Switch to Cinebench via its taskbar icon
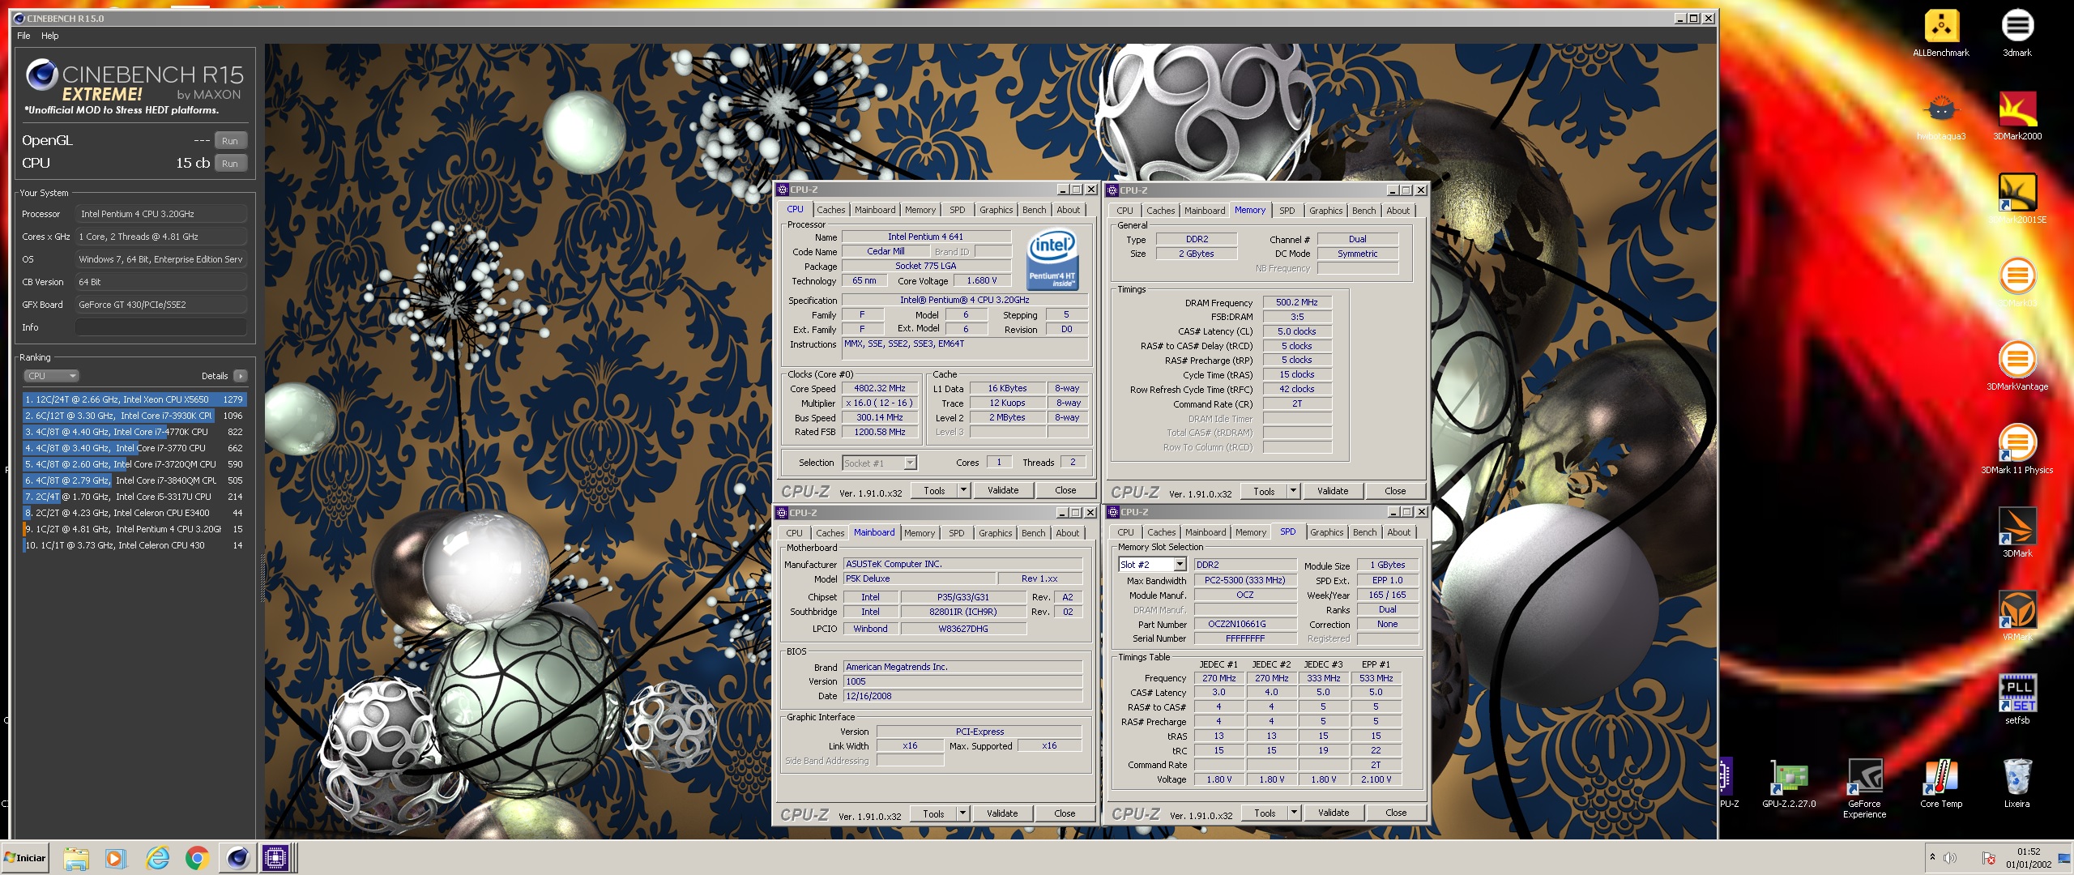Viewport: 2074px width, 875px height. 237,858
